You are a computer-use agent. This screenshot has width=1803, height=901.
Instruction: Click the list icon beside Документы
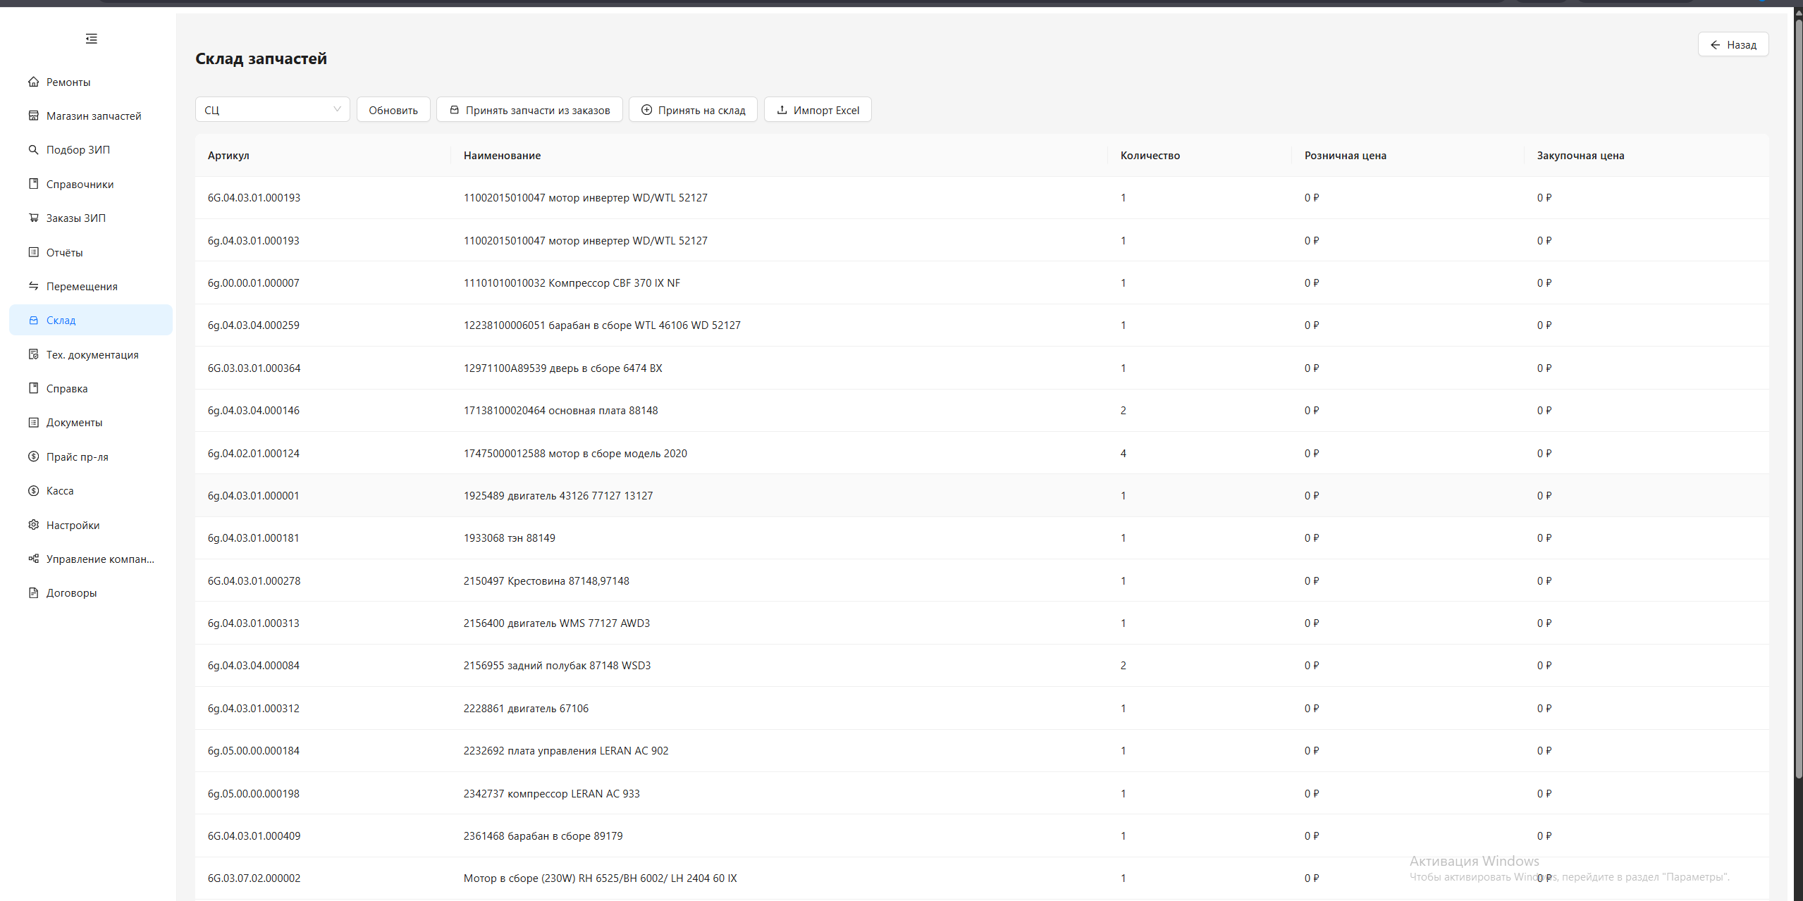point(33,422)
